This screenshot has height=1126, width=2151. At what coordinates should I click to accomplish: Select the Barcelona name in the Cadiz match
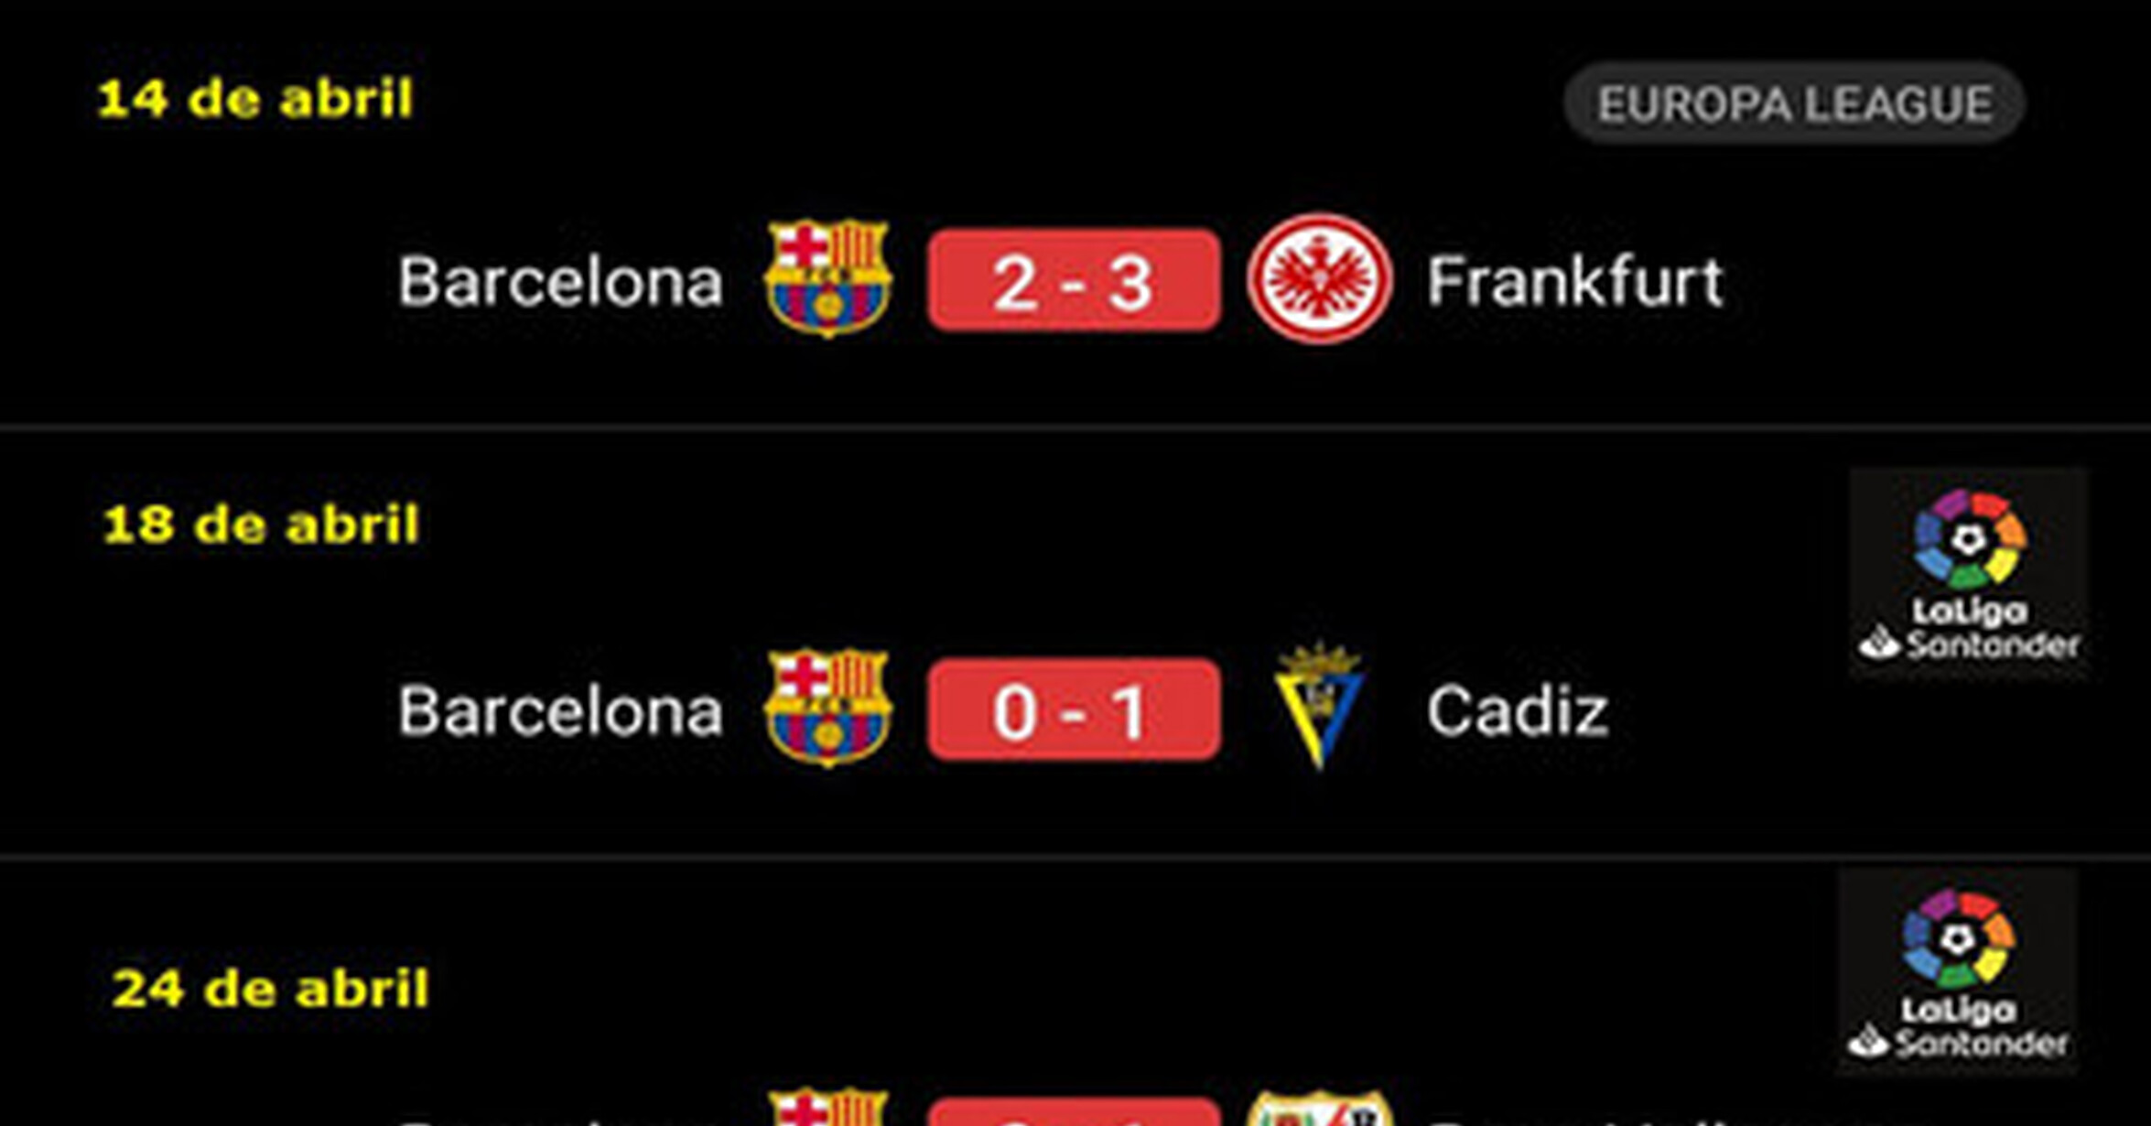(x=560, y=710)
